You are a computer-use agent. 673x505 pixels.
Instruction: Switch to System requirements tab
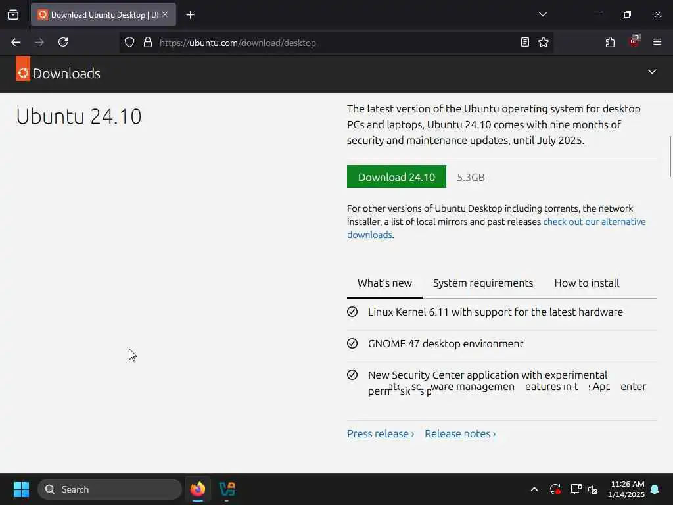(x=483, y=283)
